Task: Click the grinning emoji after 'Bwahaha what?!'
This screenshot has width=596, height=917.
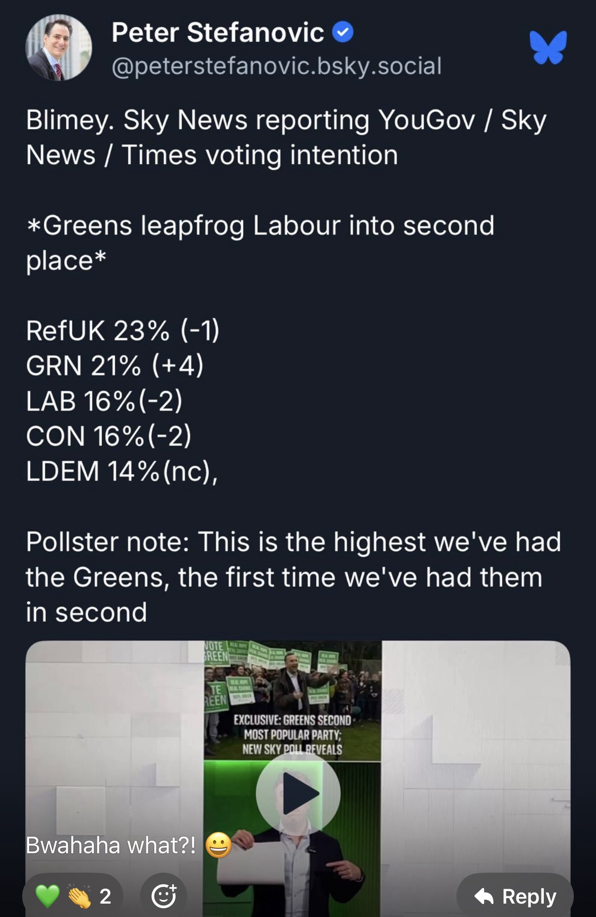Action: [x=218, y=845]
